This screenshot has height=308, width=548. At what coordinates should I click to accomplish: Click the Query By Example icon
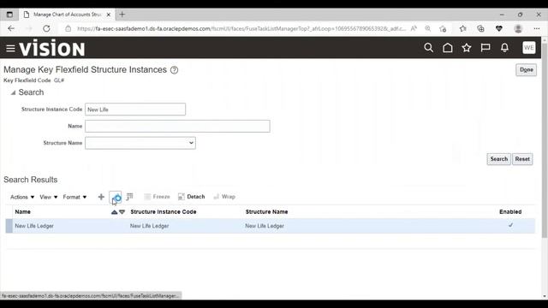(x=129, y=197)
